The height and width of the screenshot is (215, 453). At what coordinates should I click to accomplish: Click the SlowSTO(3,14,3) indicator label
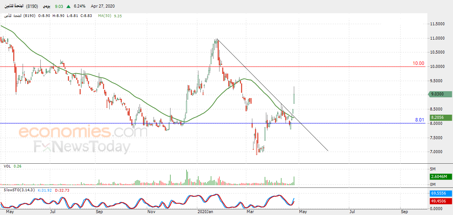click(x=19, y=190)
